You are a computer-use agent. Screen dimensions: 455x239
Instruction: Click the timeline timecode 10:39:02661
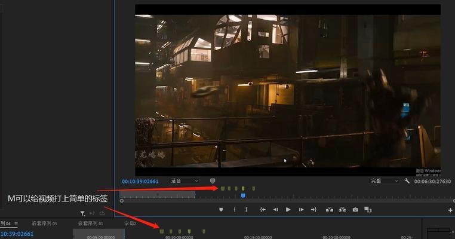click(17, 234)
